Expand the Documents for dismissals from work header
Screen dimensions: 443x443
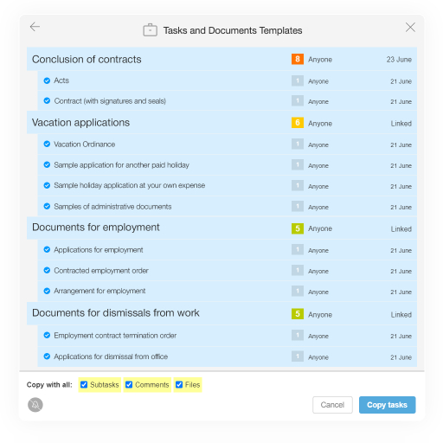click(x=221, y=313)
